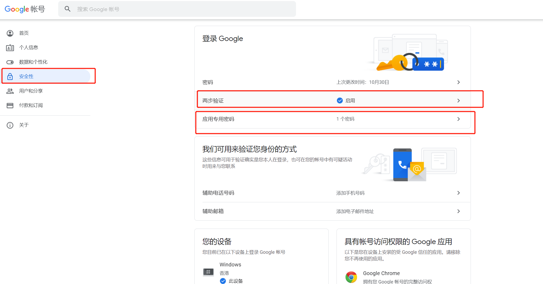543x284 pixels.
Task: Select the 安全性 lock icon
Action: pos(10,76)
